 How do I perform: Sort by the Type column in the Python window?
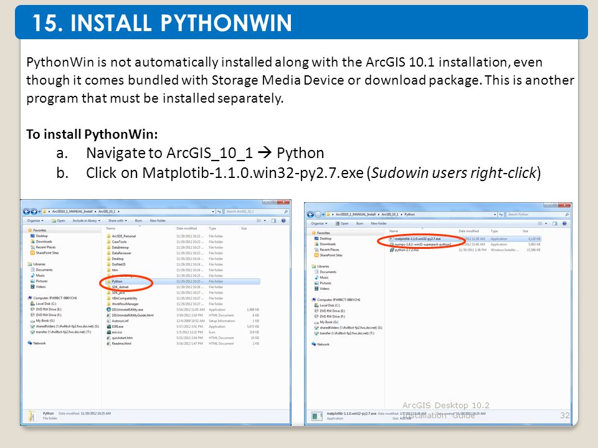point(494,231)
